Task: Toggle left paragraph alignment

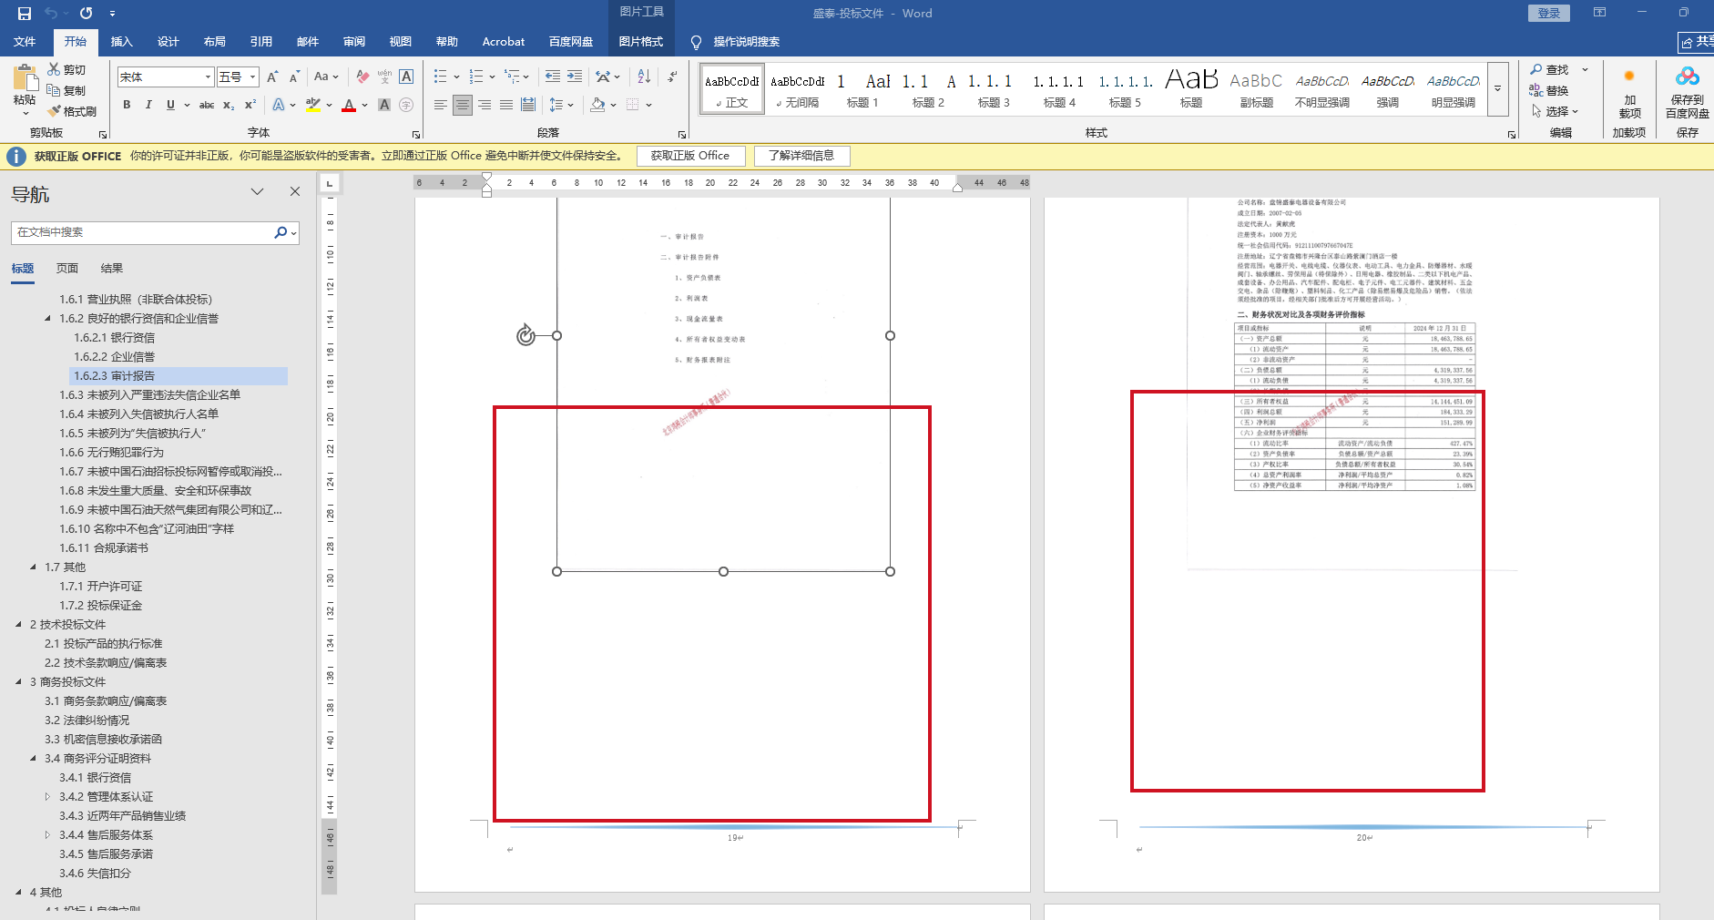Action: pyautogui.click(x=441, y=105)
